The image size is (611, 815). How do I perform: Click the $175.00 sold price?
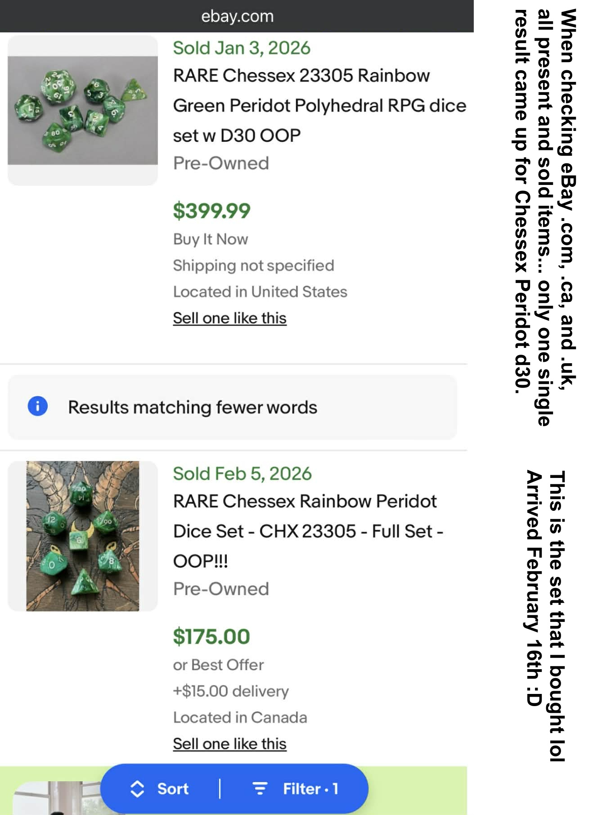211,637
